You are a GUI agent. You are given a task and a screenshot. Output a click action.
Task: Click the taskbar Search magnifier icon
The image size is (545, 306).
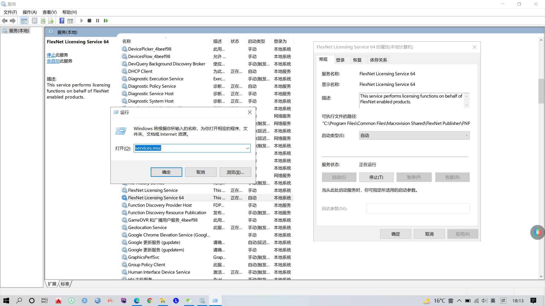click(x=19, y=301)
